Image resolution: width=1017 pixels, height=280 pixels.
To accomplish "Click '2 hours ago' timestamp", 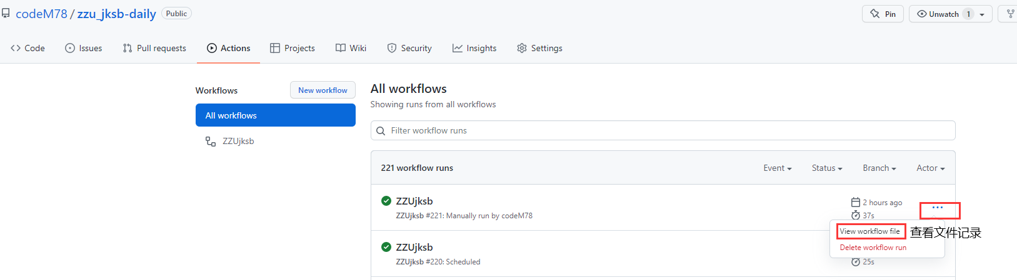I will pos(883,203).
